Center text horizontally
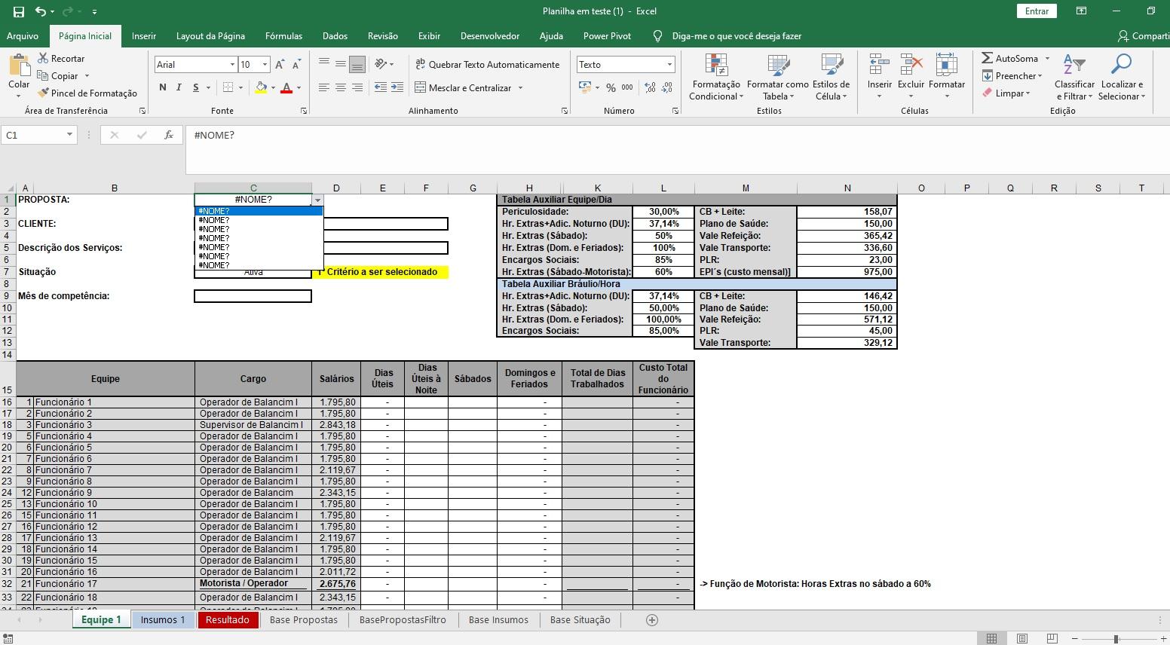 pos(341,87)
